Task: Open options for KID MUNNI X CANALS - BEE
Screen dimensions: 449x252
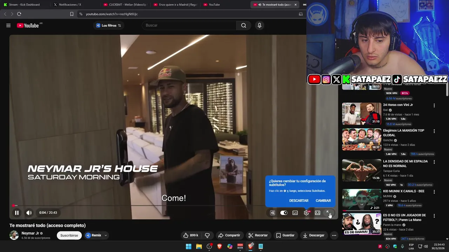Action: (434, 192)
